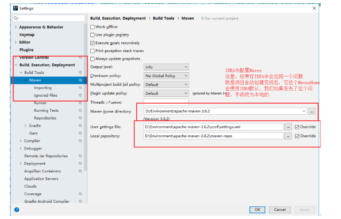Collapse the selected Maven tree node
The height and width of the screenshot is (219, 341).
pos(26,80)
